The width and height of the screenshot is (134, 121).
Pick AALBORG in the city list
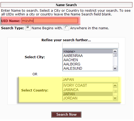pyautogui.click(x=88, y=64)
